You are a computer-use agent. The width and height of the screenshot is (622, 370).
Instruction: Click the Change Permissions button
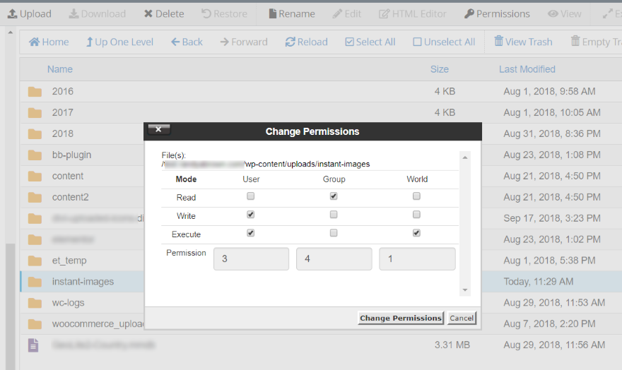pyautogui.click(x=401, y=318)
